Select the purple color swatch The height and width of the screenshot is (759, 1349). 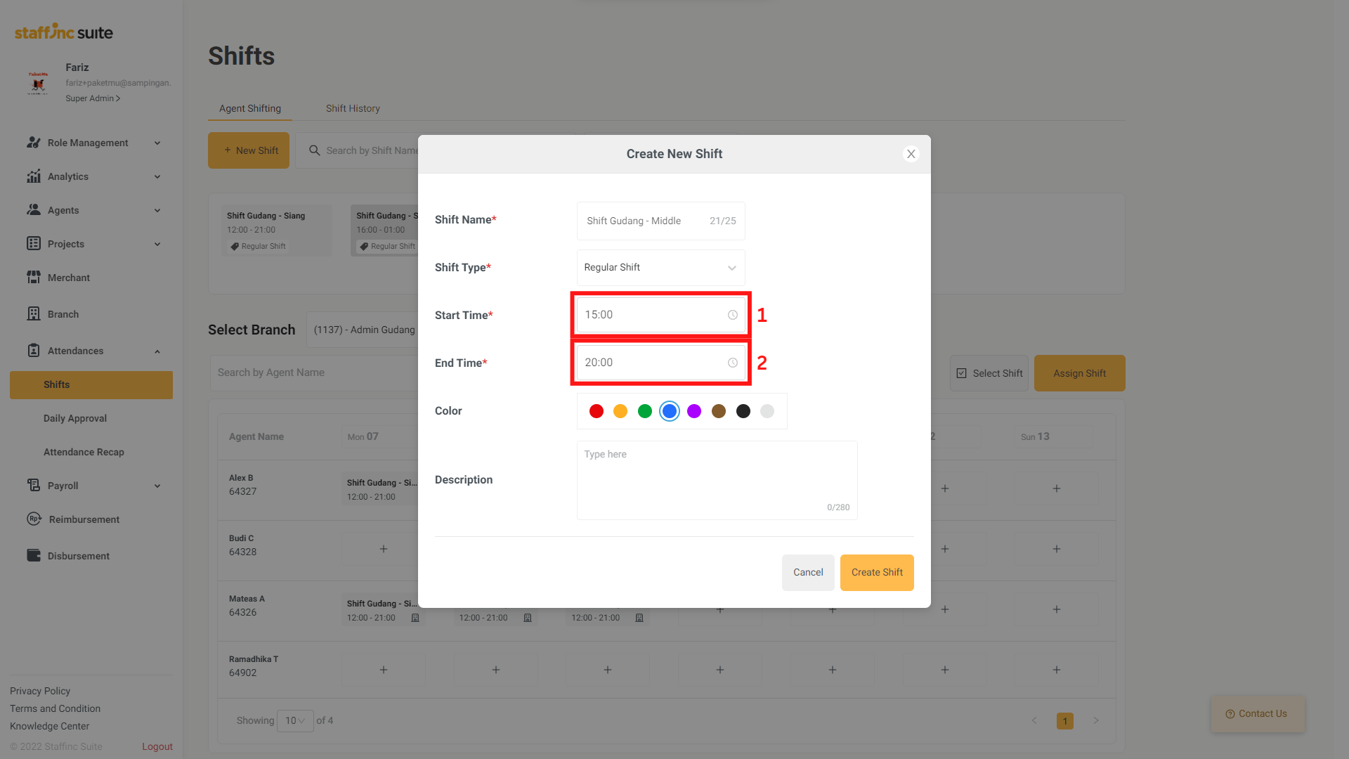694,411
